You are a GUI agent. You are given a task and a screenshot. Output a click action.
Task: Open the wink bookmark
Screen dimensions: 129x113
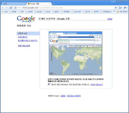coord(5,12)
